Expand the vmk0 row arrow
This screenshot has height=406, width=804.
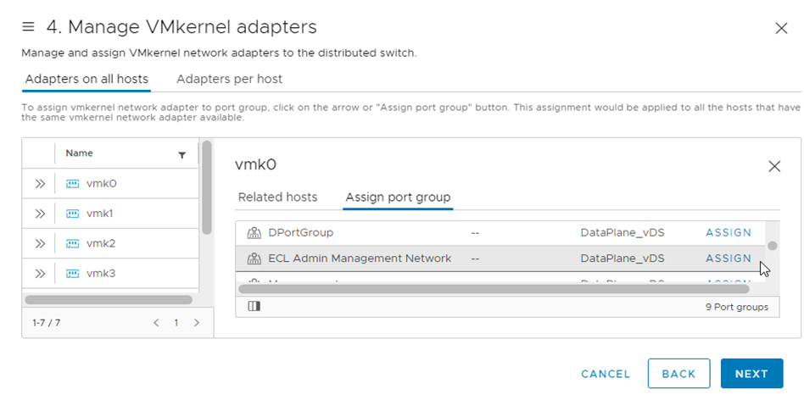coord(40,184)
